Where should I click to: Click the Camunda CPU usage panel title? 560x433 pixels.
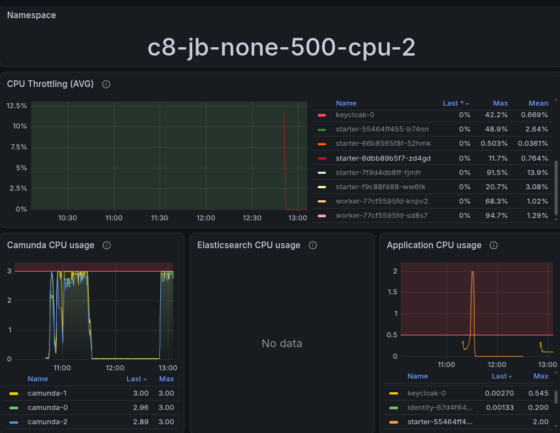(x=51, y=245)
